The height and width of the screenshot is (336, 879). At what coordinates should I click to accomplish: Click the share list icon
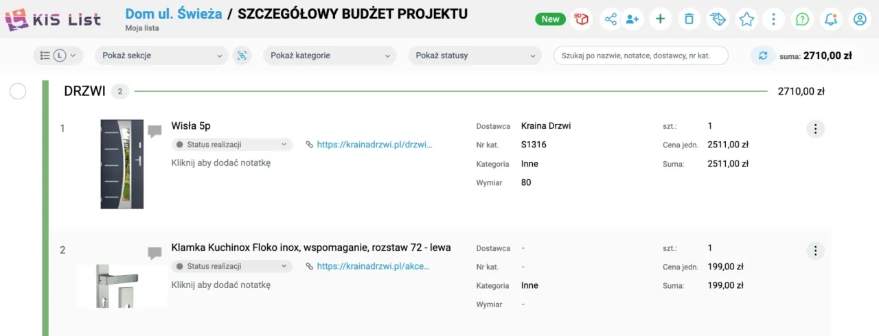(x=610, y=19)
